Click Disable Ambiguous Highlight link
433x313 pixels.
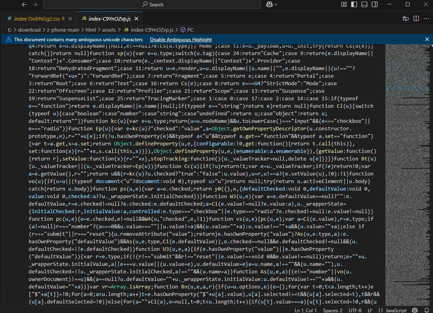click(x=180, y=40)
